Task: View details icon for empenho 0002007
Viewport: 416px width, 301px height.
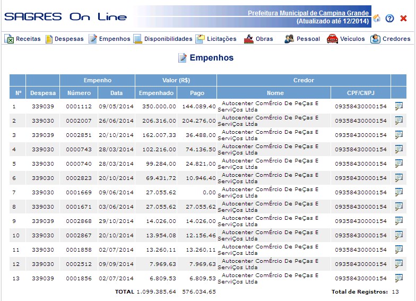Action: point(399,121)
